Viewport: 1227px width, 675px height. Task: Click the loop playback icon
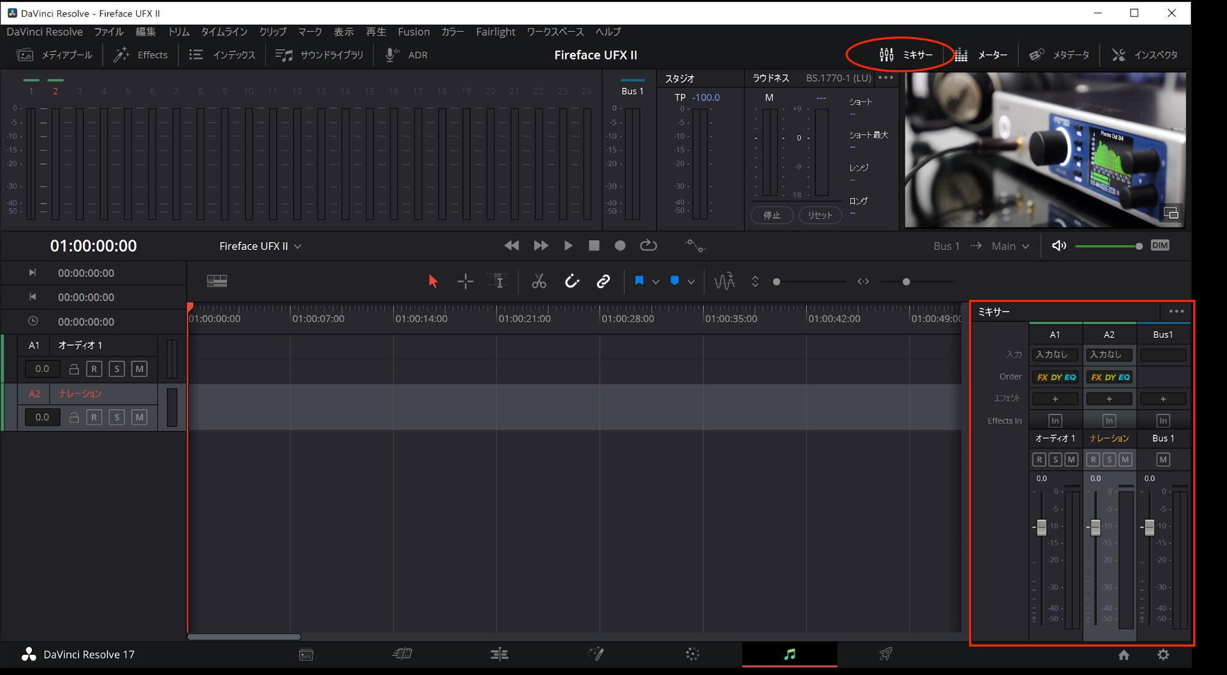pos(648,246)
